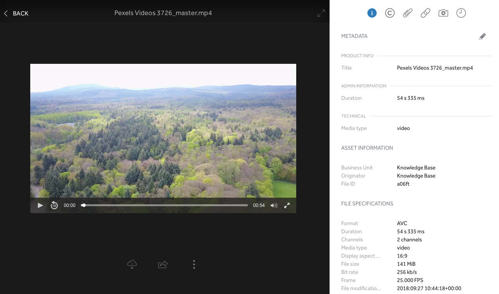
Task: Open the Copyright information tab
Action: click(390, 13)
